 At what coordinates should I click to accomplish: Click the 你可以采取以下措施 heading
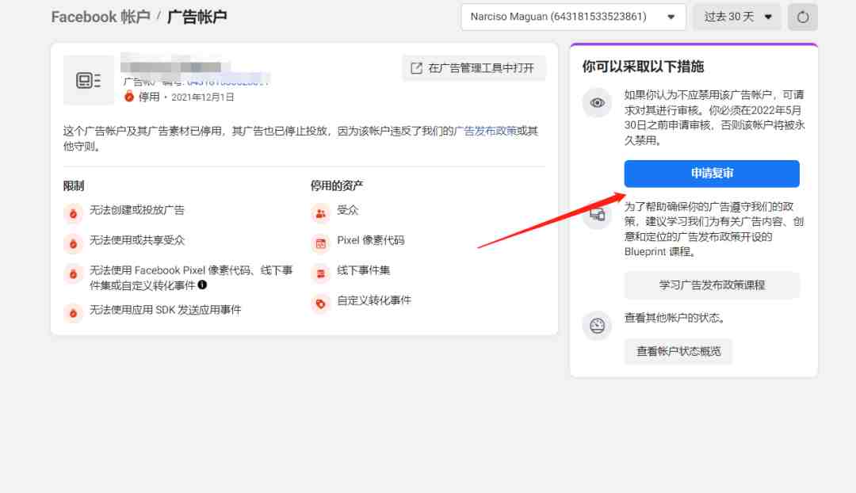pos(643,67)
